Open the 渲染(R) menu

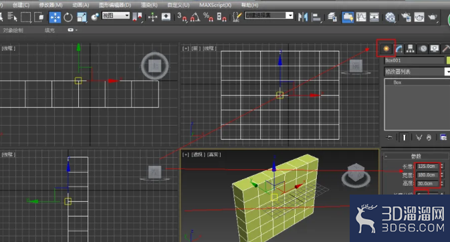point(149,5)
